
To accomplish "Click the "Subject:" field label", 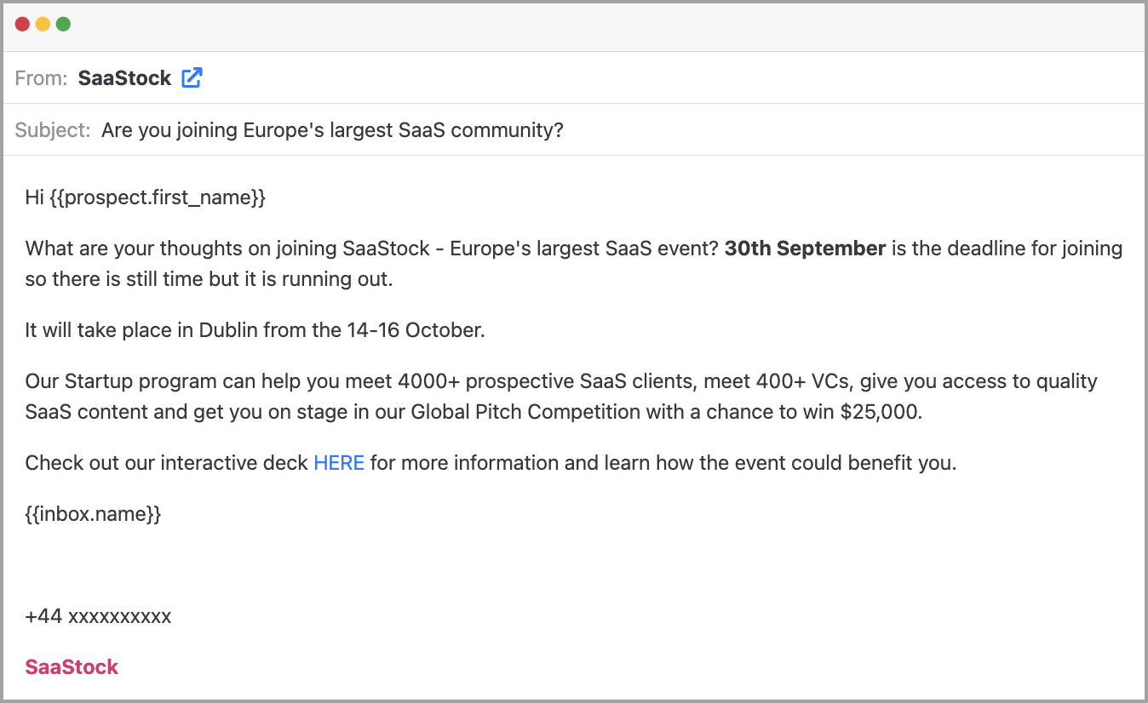I will 52,130.
